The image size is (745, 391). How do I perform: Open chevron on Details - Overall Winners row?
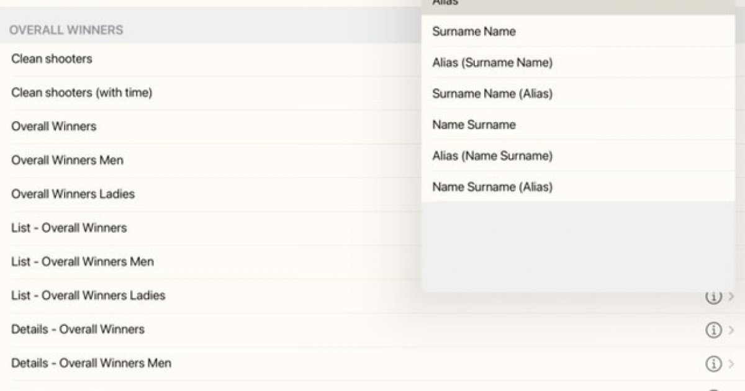point(731,330)
